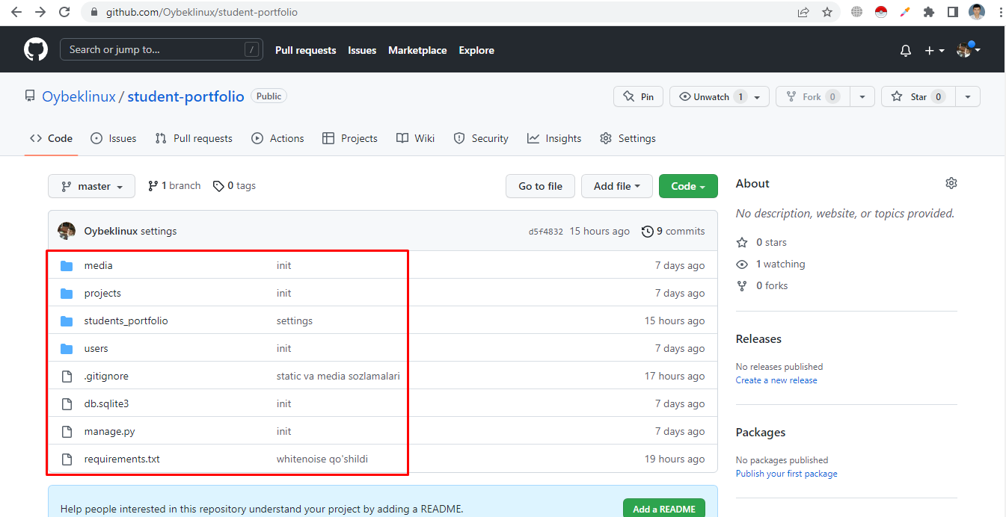Click the Add a README button
Viewport: 1006px width, 517px height.
(663, 509)
